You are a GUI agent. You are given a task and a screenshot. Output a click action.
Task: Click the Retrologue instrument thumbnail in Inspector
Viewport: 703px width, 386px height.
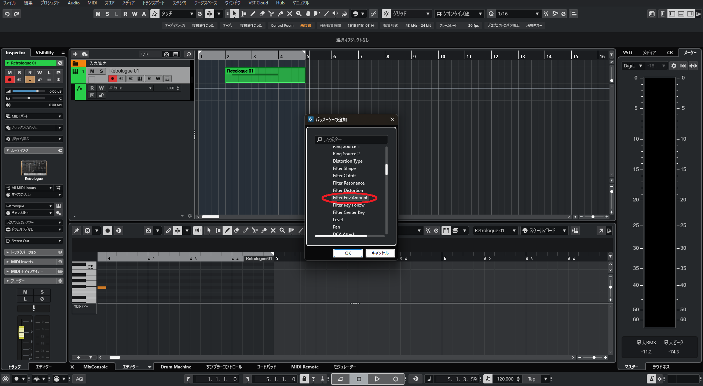[x=34, y=168]
